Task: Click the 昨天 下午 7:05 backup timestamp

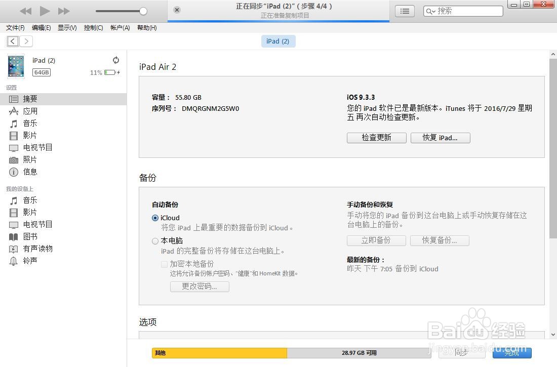Action: click(392, 269)
